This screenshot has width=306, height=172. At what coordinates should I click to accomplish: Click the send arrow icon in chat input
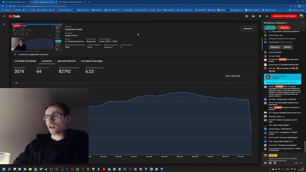(302, 163)
